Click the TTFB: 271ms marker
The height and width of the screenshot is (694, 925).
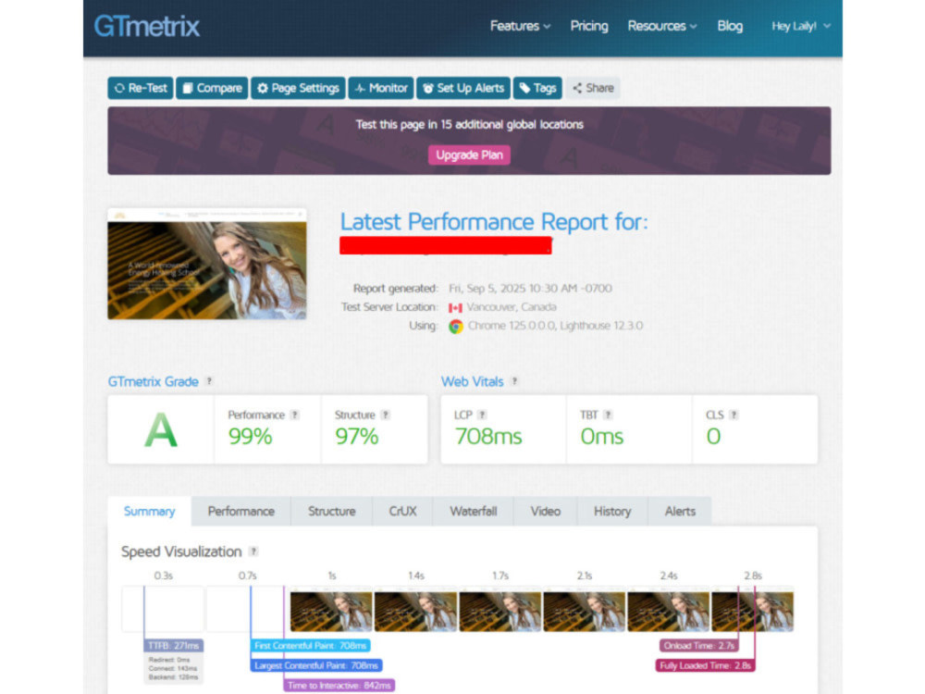(174, 646)
